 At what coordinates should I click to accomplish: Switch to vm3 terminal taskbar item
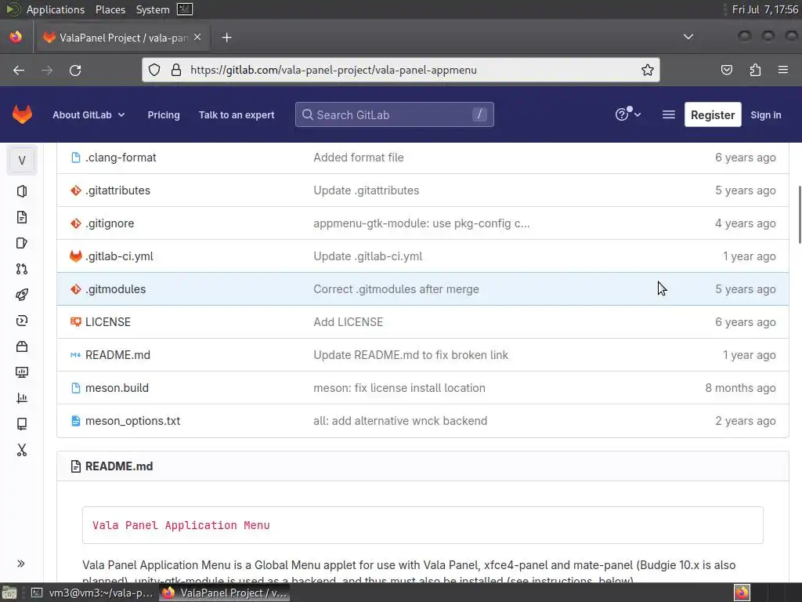coord(93,593)
